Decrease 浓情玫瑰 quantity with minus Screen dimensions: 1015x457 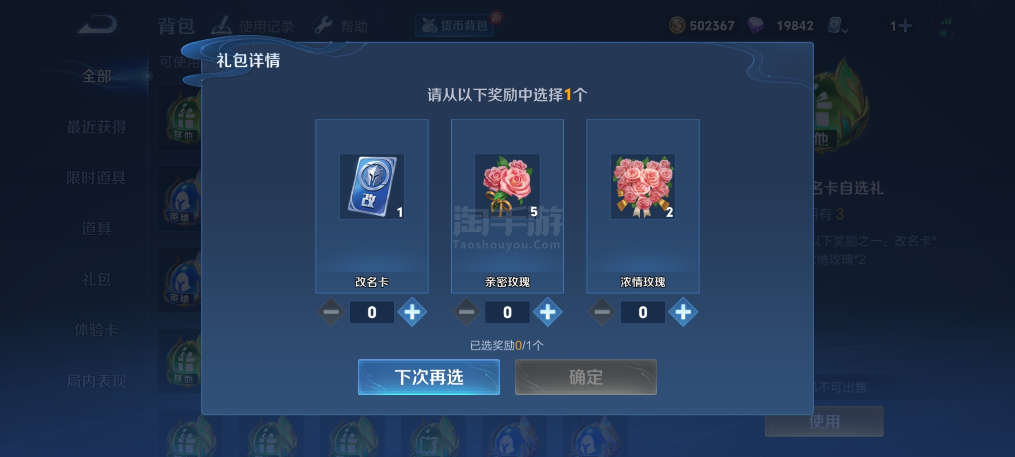coord(602,312)
